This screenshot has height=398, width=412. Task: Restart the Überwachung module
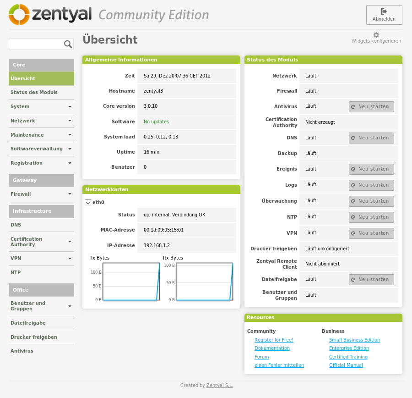point(371,201)
